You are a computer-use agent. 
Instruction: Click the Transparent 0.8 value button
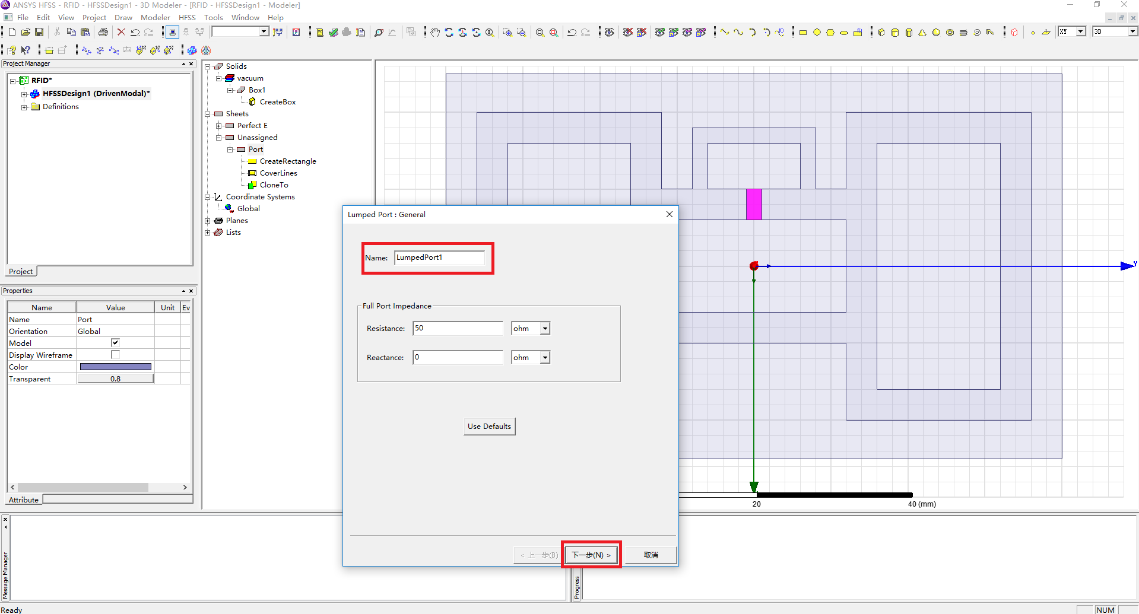point(115,378)
